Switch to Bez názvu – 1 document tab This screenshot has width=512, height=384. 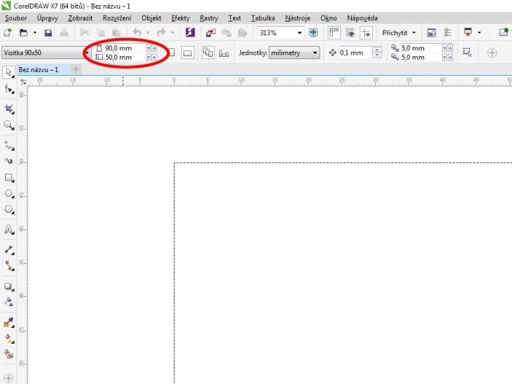pos(38,69)
